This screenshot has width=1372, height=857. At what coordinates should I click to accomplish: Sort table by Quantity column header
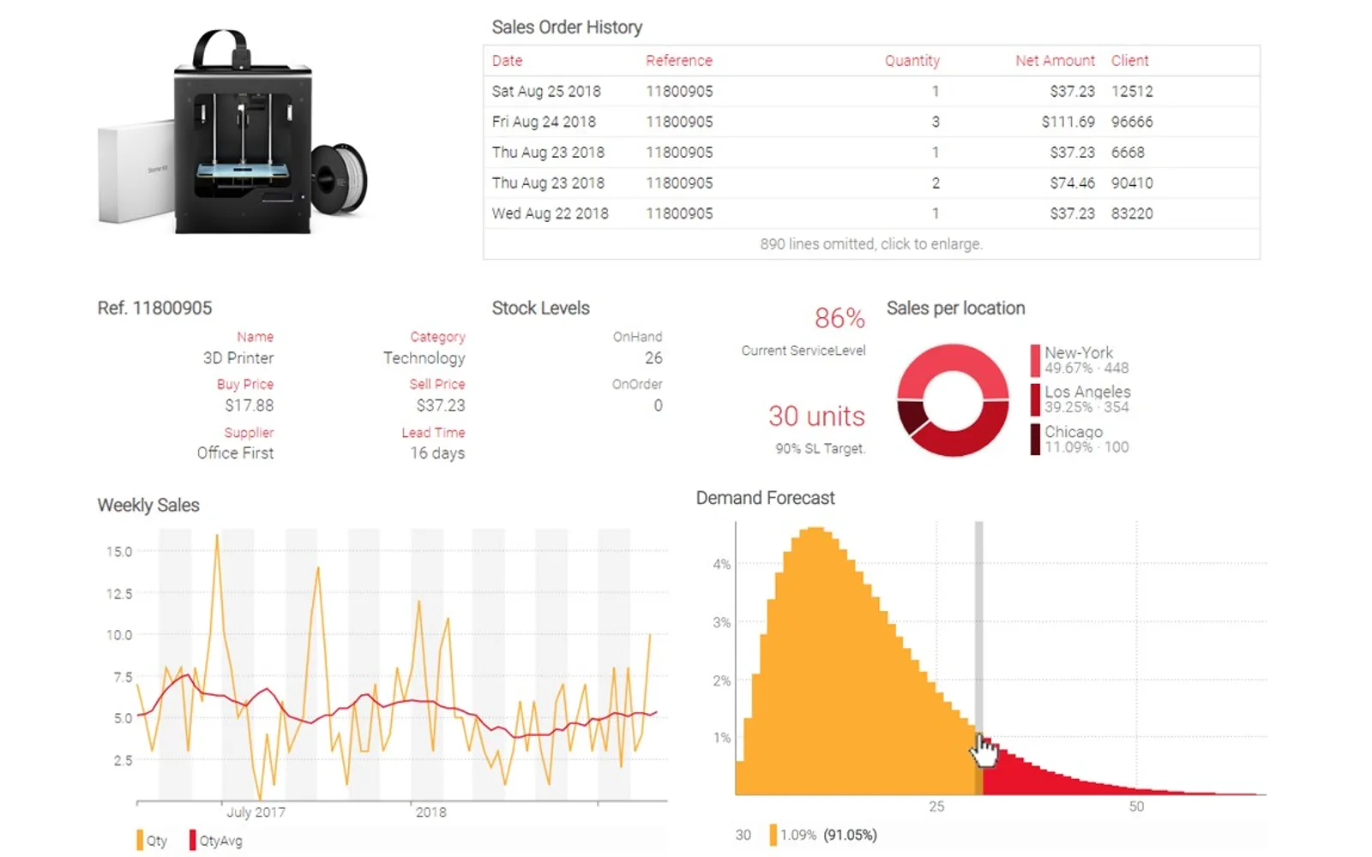(912, 61)
